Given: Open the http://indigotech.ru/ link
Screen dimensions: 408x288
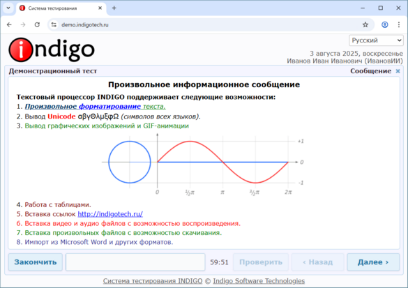Looking at the screenshot, I should tap(110, 214).
